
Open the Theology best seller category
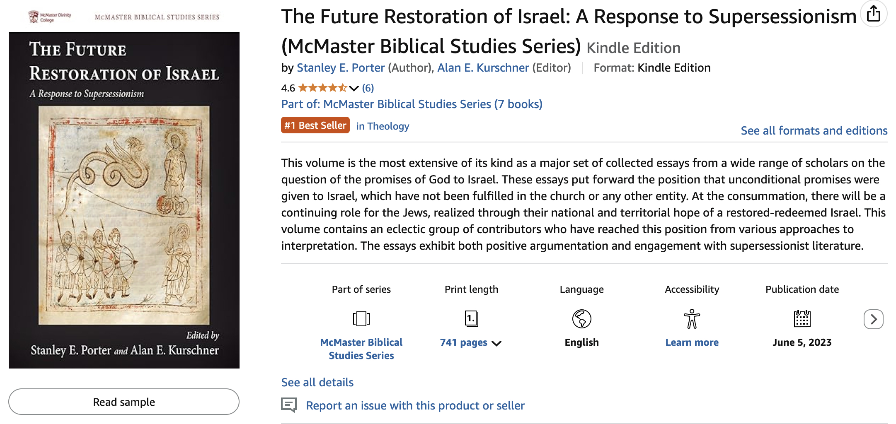tap(383, 126)
